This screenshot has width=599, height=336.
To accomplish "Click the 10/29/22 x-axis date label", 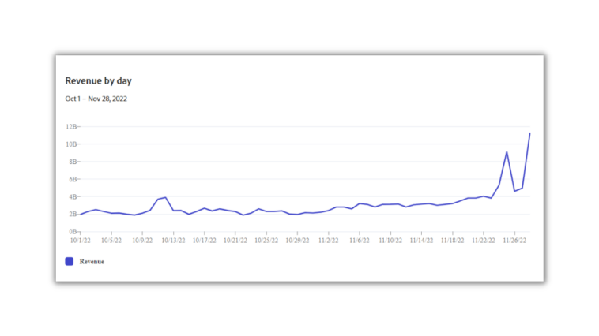I will click(x=297, y=241).
